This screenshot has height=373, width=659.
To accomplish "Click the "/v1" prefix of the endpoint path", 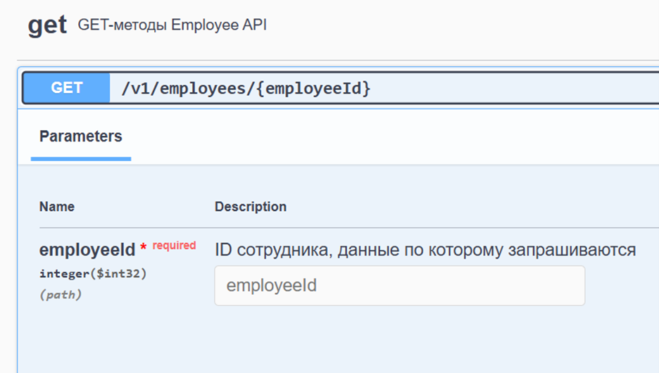I will (x=134, y=89).
